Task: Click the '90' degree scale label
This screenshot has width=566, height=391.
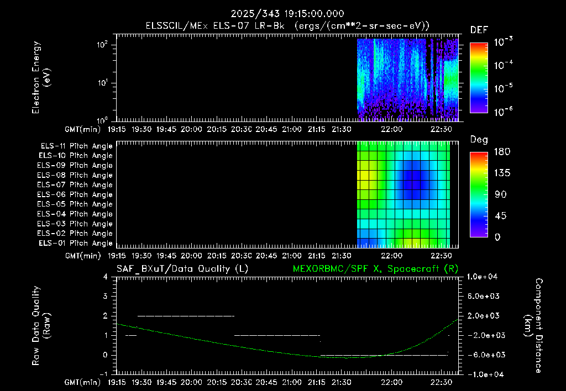Action: pyautogui.click(x=501, y=194)
